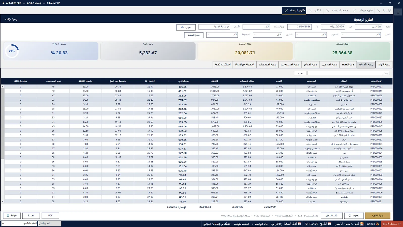403x227 pixels.
Task: Click the calendar date icon in status bar
Action: 329,224
